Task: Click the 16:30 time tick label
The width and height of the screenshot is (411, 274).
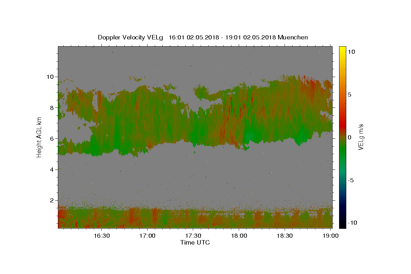Action: 102,236
